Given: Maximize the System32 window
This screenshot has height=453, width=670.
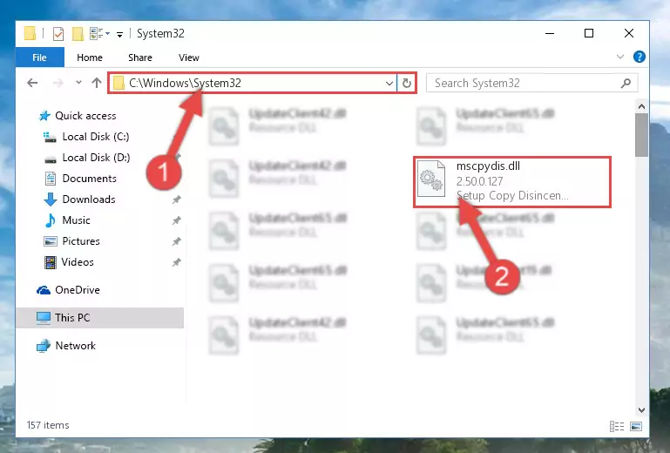Looking at the screenshot, I should point(589,33).
